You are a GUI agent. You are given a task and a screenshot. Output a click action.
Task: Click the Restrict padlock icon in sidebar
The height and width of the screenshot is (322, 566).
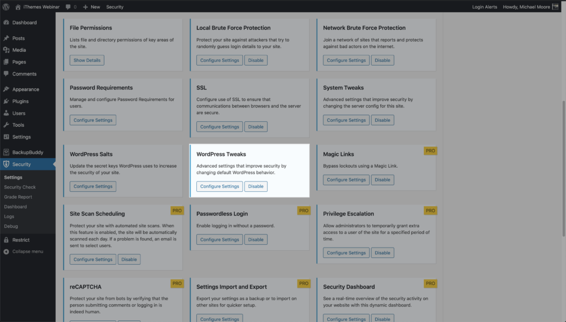coord(6,240)
